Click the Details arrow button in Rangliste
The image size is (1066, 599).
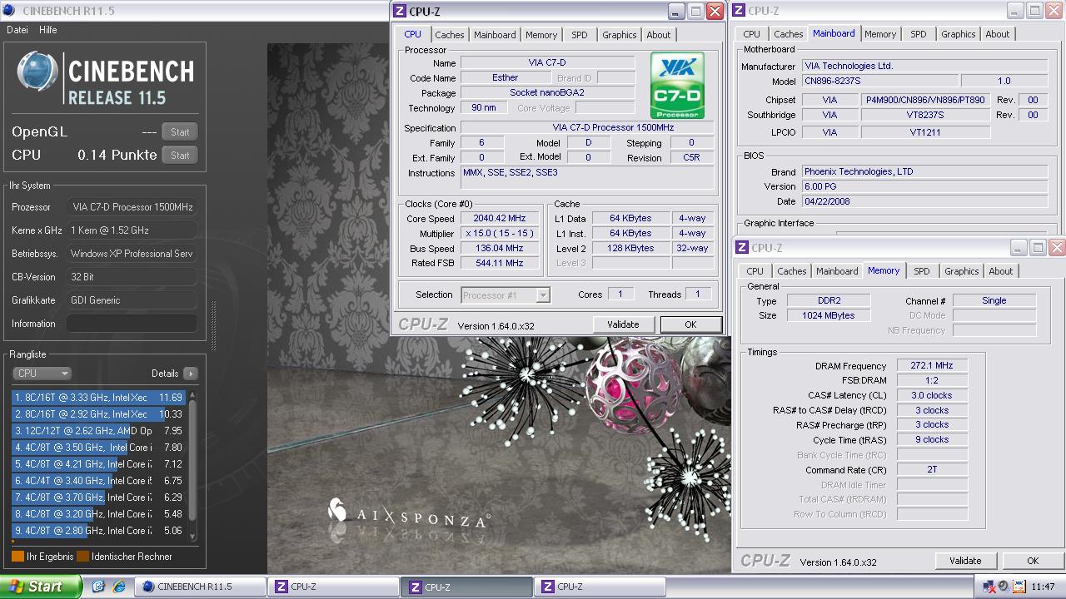coord(191,374)
